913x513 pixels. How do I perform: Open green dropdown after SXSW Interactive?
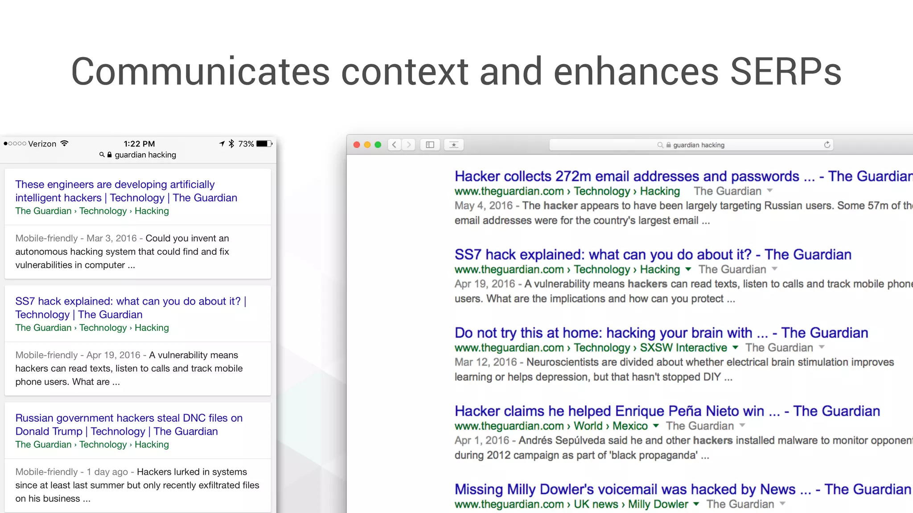(735, 347)
